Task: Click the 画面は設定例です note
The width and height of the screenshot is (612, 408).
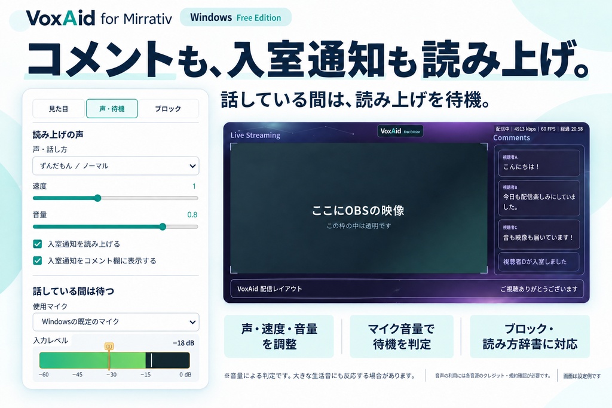Action: point(582,376)
